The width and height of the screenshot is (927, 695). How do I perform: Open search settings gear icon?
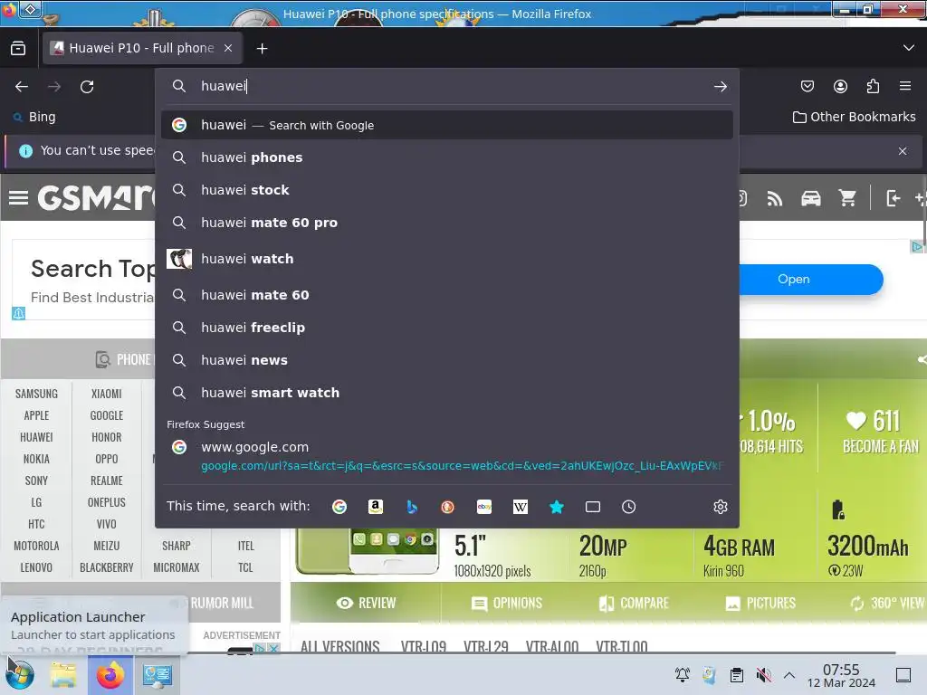pyautogui.click(x=720, y=507)
